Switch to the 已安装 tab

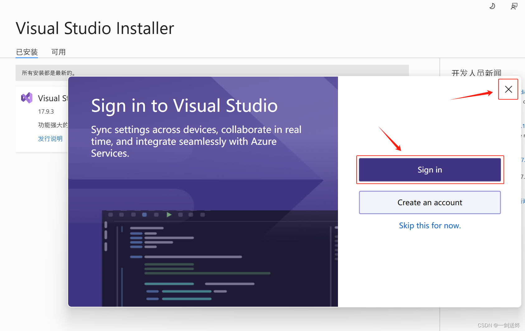click(x=27, y=52)
